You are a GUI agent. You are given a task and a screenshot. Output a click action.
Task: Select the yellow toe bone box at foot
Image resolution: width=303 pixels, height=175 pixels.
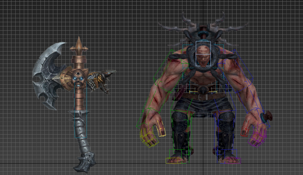[172, 161]
